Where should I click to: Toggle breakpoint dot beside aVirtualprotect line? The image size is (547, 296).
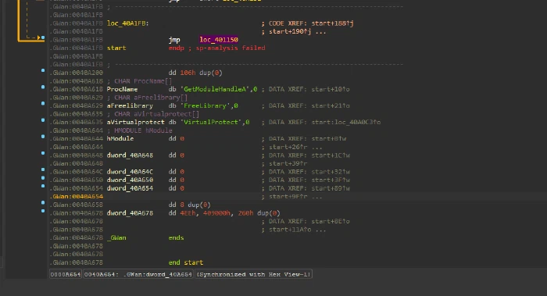coord(43,120)
